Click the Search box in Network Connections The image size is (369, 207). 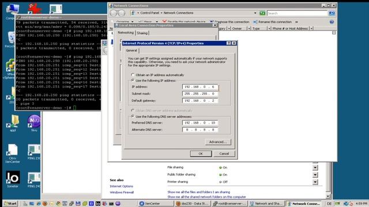tap(298, 13)
